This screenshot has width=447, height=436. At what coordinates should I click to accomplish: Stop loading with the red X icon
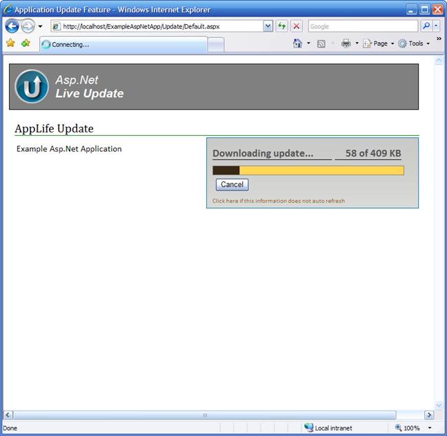click(x=297, y=26)
